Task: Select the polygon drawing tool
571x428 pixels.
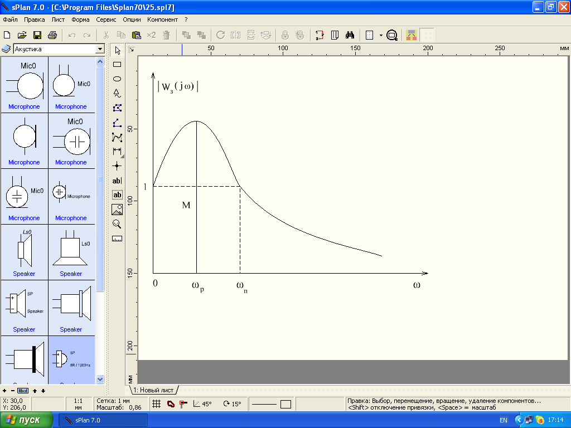Action: pos(117,108)
